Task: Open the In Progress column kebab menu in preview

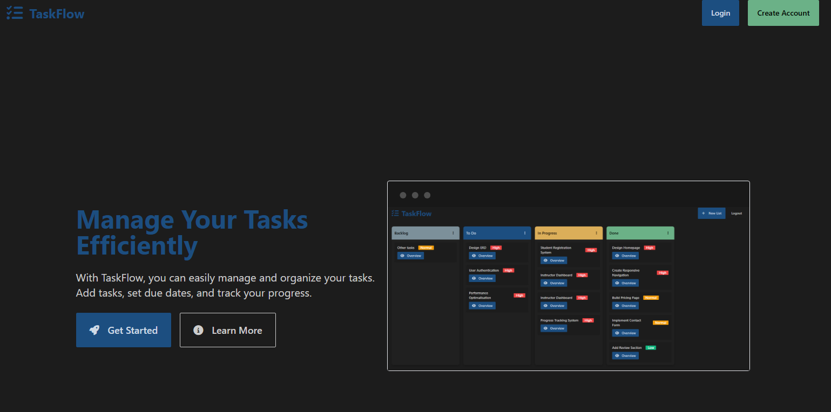Action: 597,233
